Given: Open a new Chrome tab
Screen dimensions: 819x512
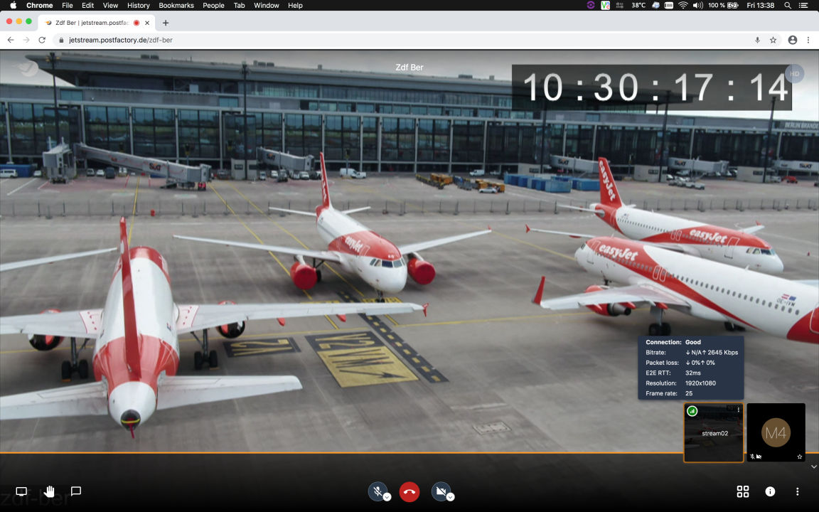Looking at the screenshot, I should [x=165, y=23].
